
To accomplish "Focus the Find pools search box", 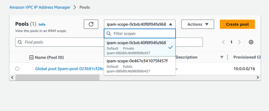I will (59, 42).
